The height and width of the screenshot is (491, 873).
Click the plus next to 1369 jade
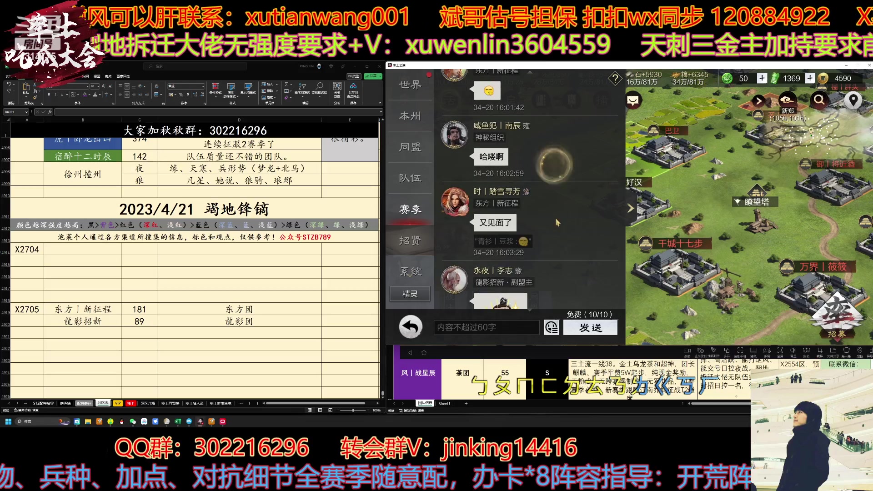810,78
